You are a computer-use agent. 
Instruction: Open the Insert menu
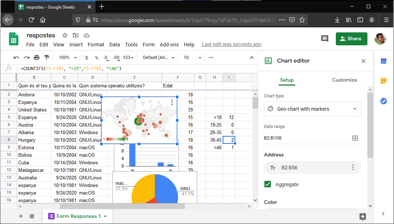(x=76, y=45)
